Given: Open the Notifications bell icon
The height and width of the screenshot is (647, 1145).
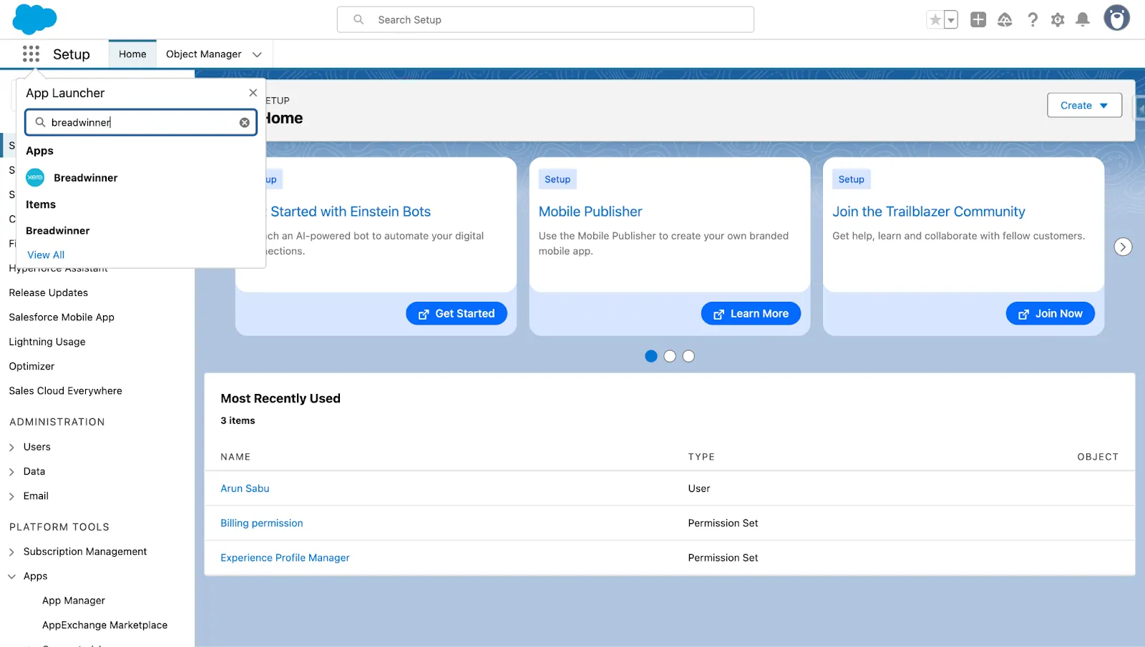Looking at the screenshot, I should (x=1083, y=20).
